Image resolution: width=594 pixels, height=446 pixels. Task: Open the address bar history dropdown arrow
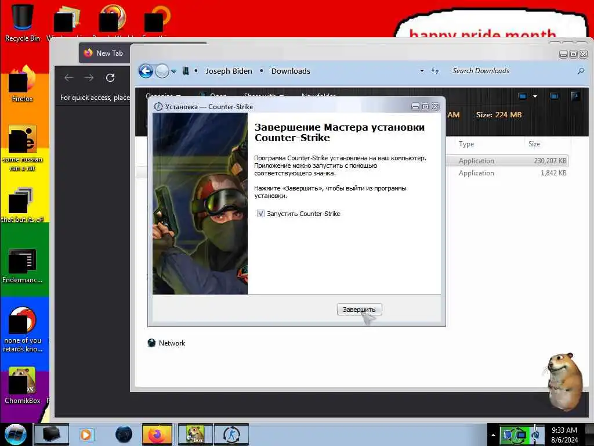pos(422,71)
